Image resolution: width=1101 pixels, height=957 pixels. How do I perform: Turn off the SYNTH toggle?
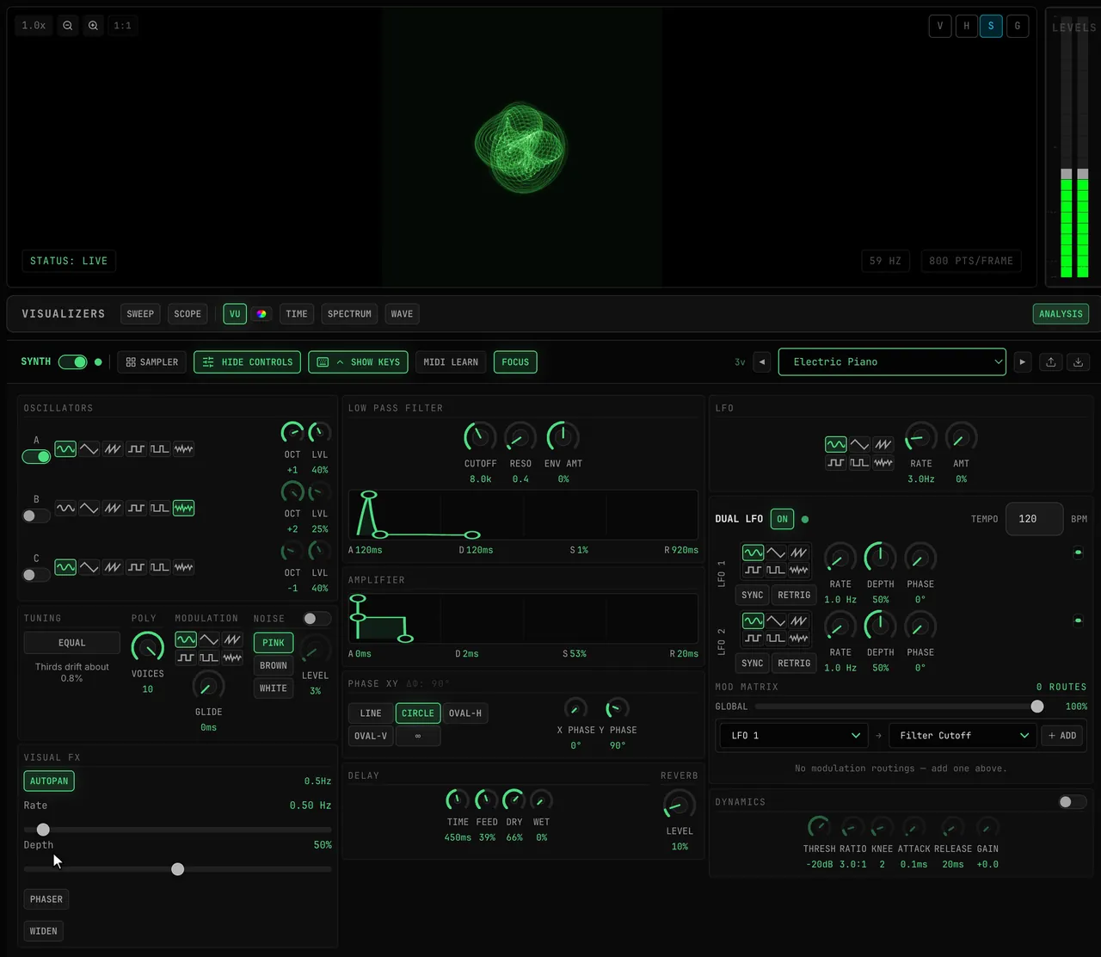[x=73, y=362]
